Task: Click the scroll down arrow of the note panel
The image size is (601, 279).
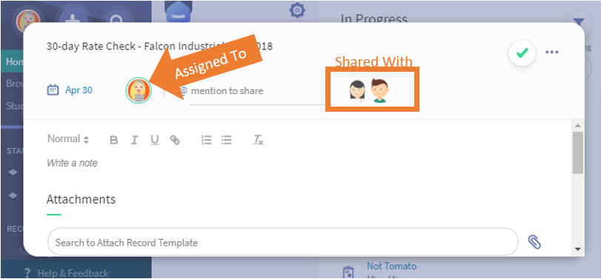Action: (578, 249)
